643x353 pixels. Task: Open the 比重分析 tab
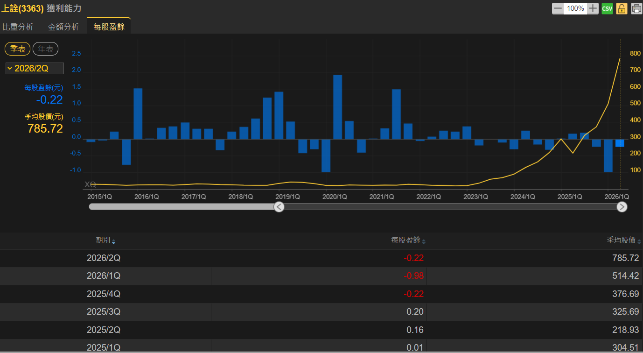point(18,27)
